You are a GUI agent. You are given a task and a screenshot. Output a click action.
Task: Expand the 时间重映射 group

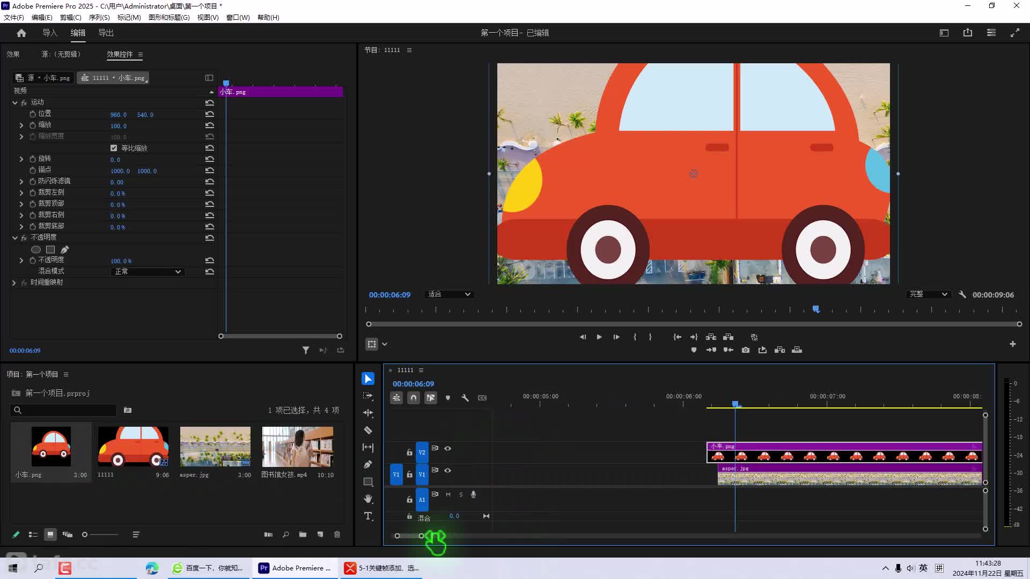point(14,283)
